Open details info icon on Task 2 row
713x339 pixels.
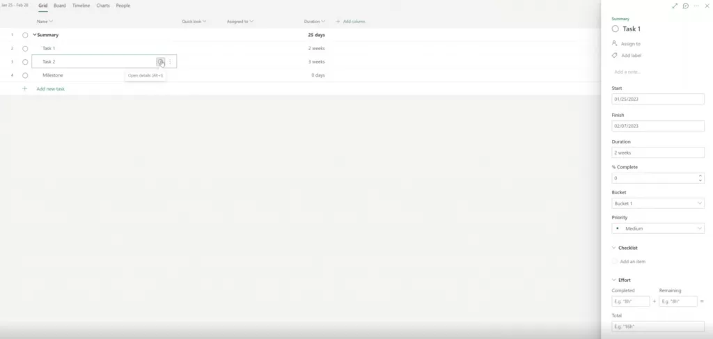click(x=161, y=62)
